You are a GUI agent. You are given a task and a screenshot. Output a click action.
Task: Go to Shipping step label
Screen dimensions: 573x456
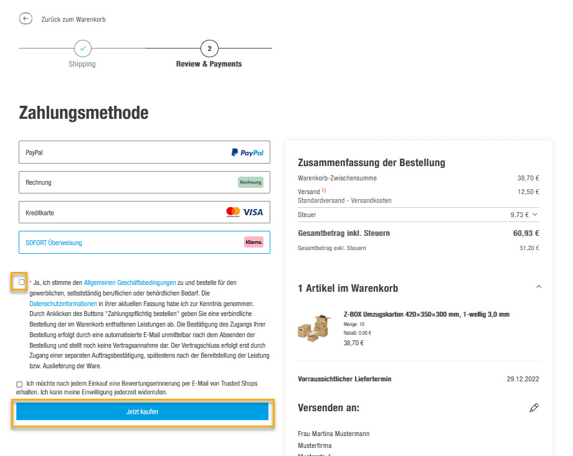point(82,64)
